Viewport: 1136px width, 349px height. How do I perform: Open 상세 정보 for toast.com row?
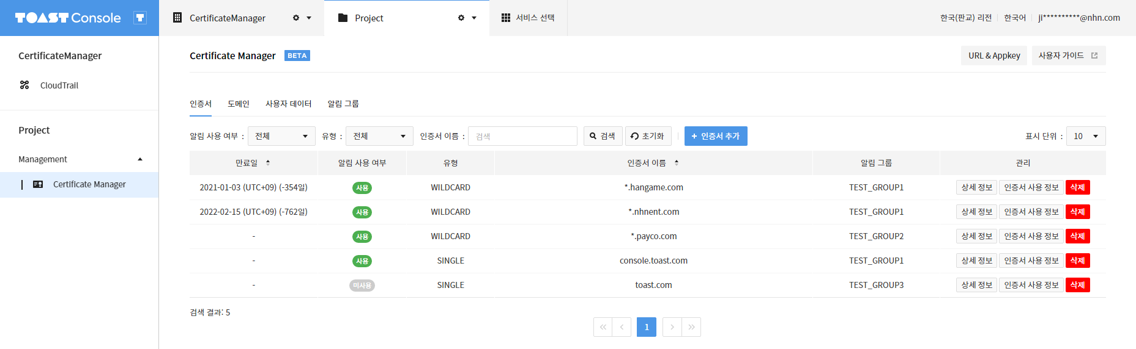tap(976, 285)
